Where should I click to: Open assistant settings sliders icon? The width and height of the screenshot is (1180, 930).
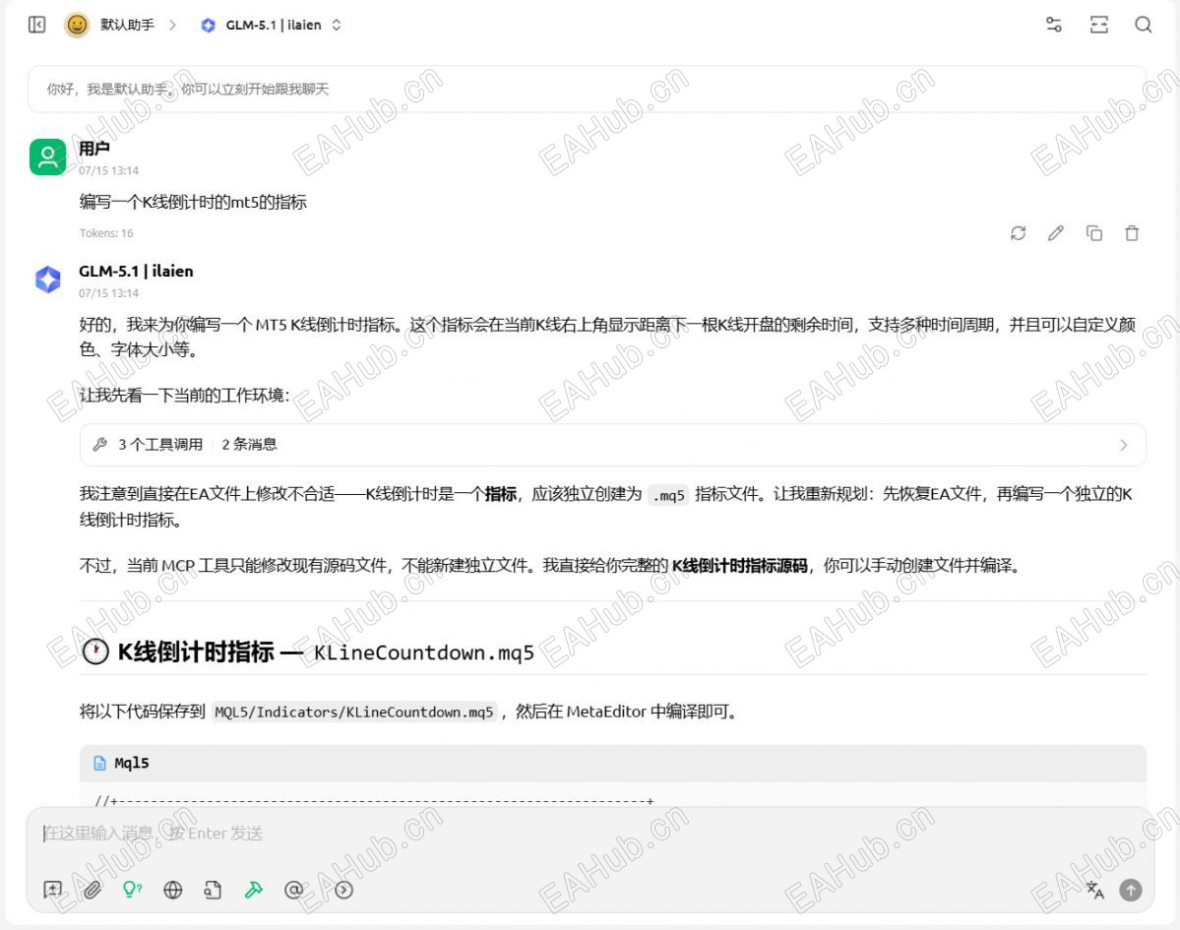coord(1054,25)
